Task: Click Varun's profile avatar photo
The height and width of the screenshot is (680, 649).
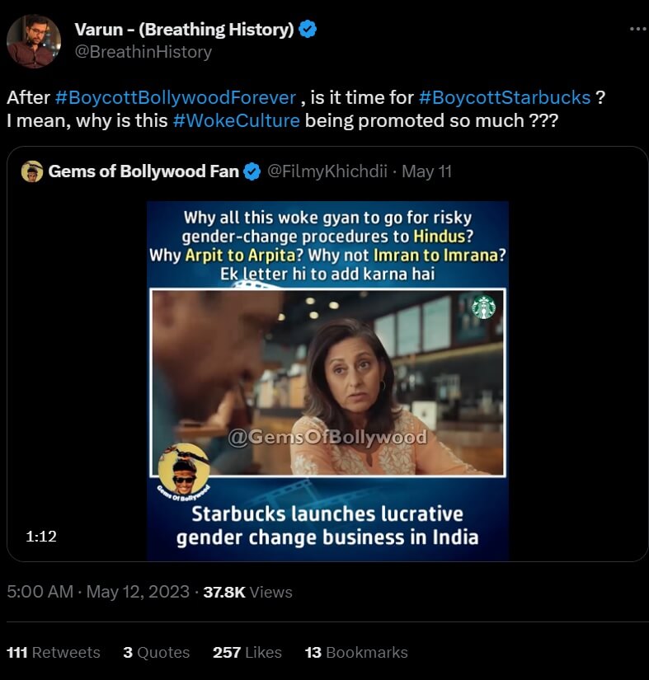Action: pyautogui.click(x=34, y=41)
